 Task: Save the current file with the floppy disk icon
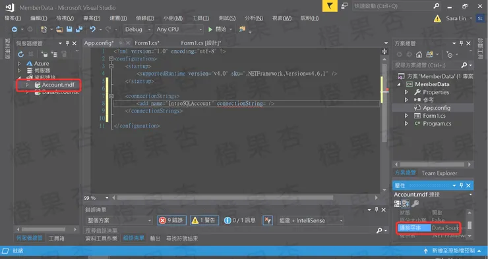coord(69,29)
